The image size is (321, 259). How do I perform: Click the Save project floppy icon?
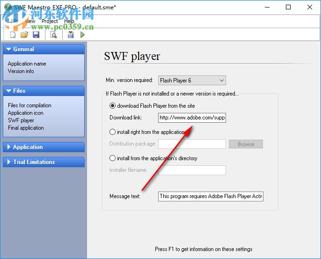[x=36, y=35]
